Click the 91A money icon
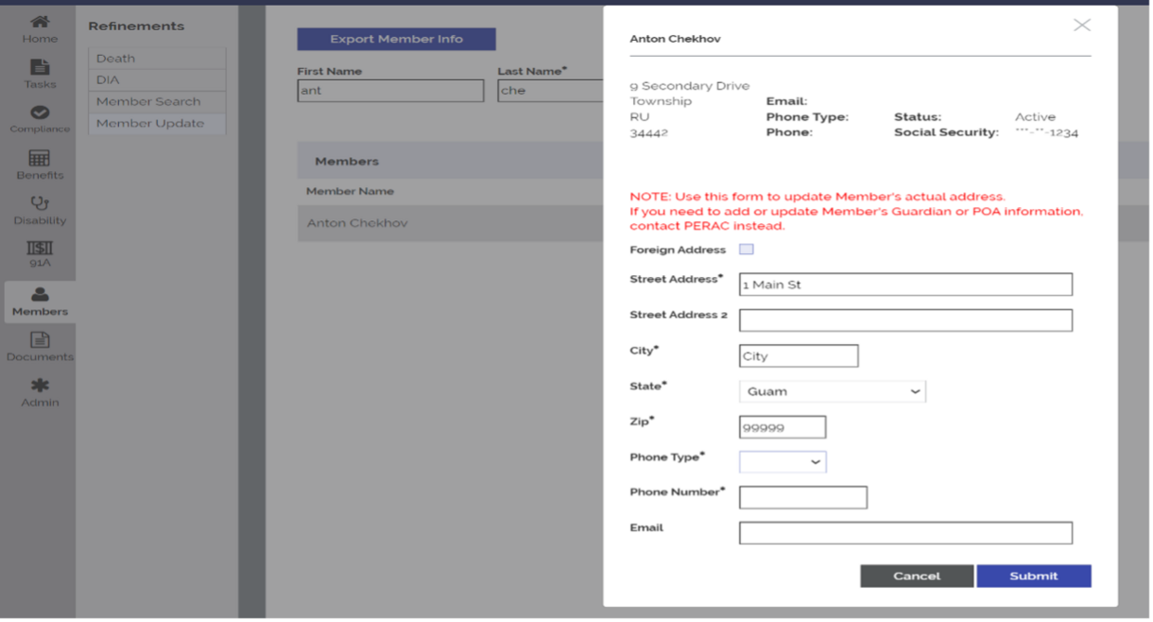 point(40,248)
